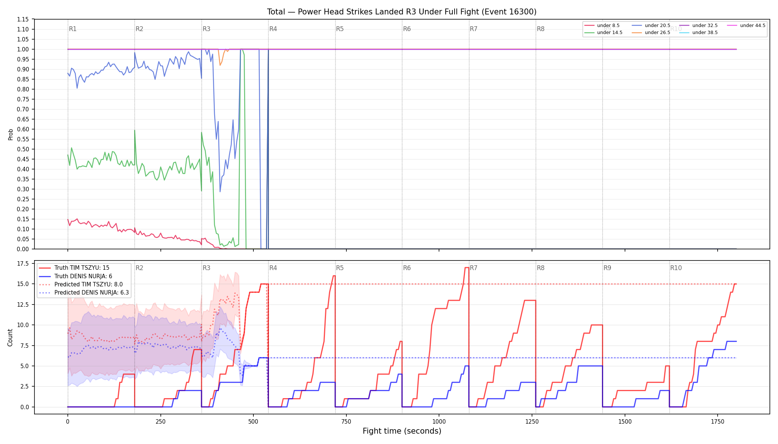Click the 'Prob' y-axis label
778x444 pixels.
pos(10,134)
